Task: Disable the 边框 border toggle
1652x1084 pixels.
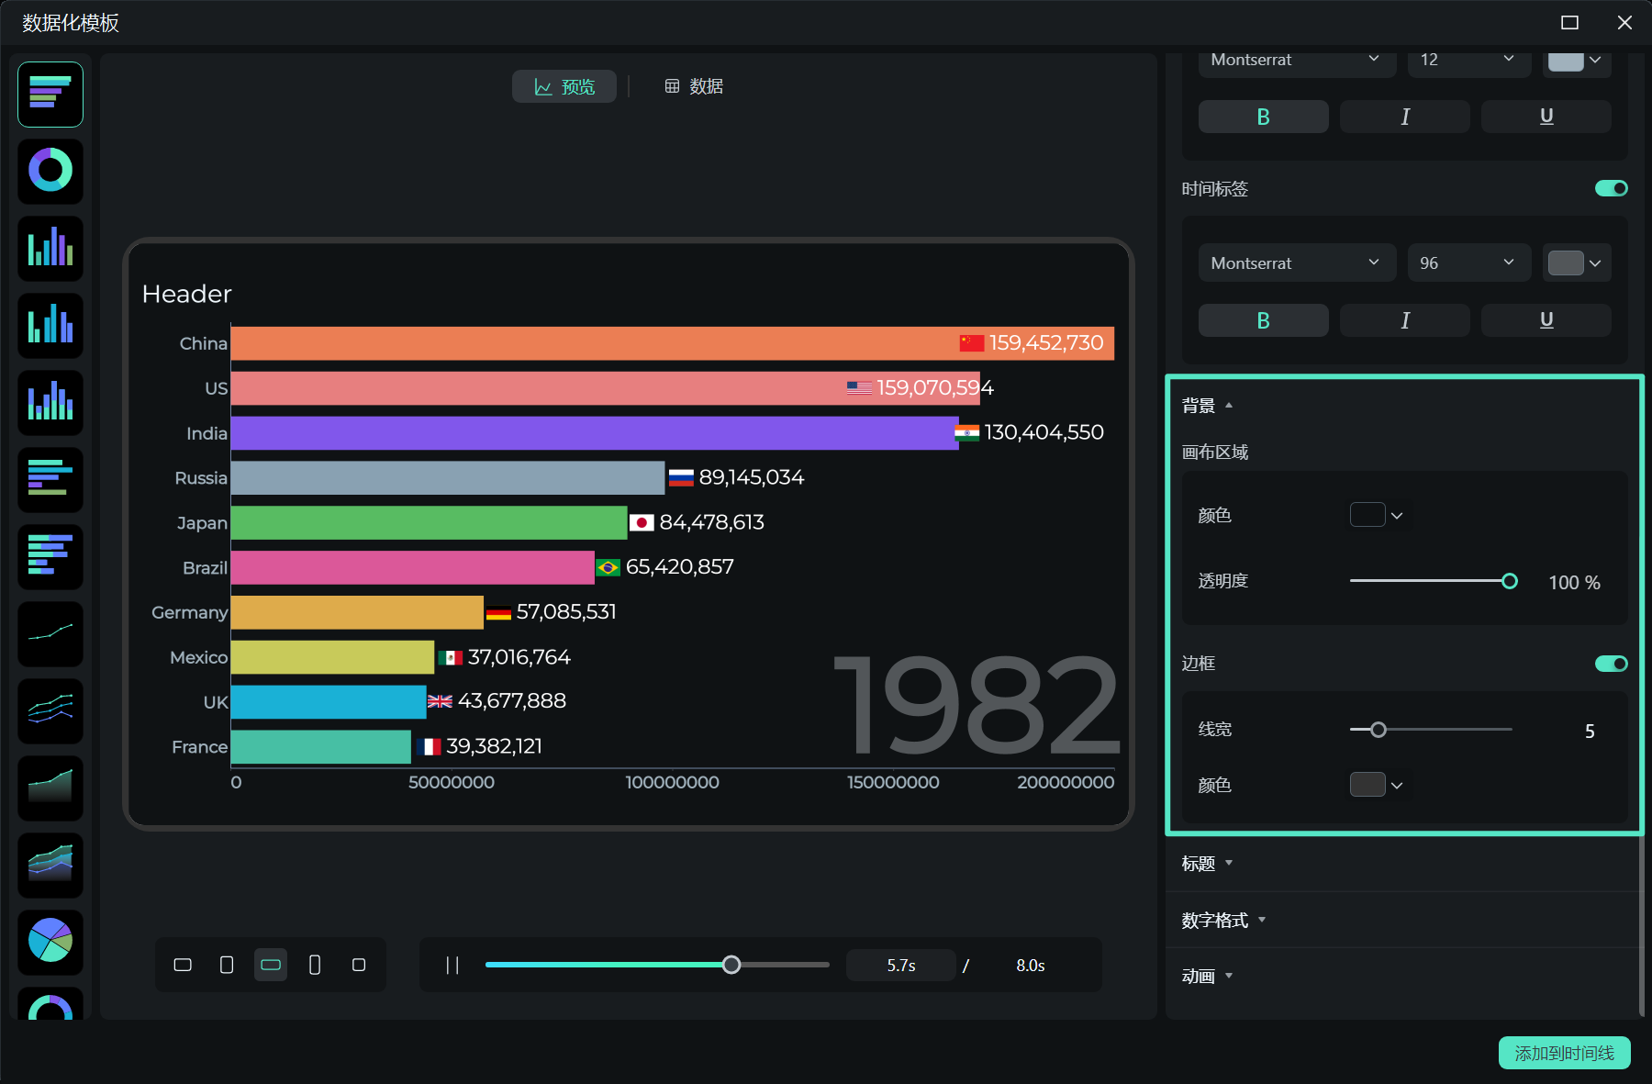Action: tap(1611, 664)
